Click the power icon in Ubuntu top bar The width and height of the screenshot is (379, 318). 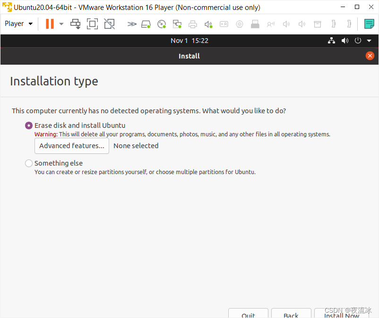[358, 41]
